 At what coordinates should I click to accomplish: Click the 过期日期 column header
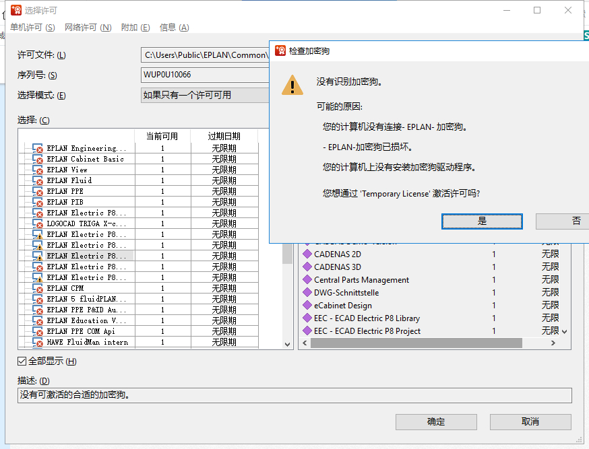pos(224,136)
